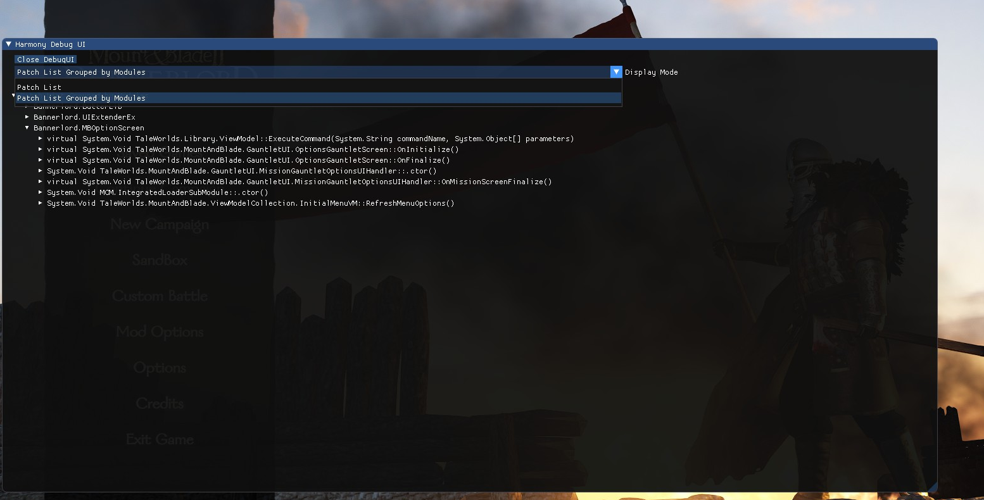
Task: Collapse the Bannerlord.MBOptionScreen tree node
Action: [x=27, y=128]
